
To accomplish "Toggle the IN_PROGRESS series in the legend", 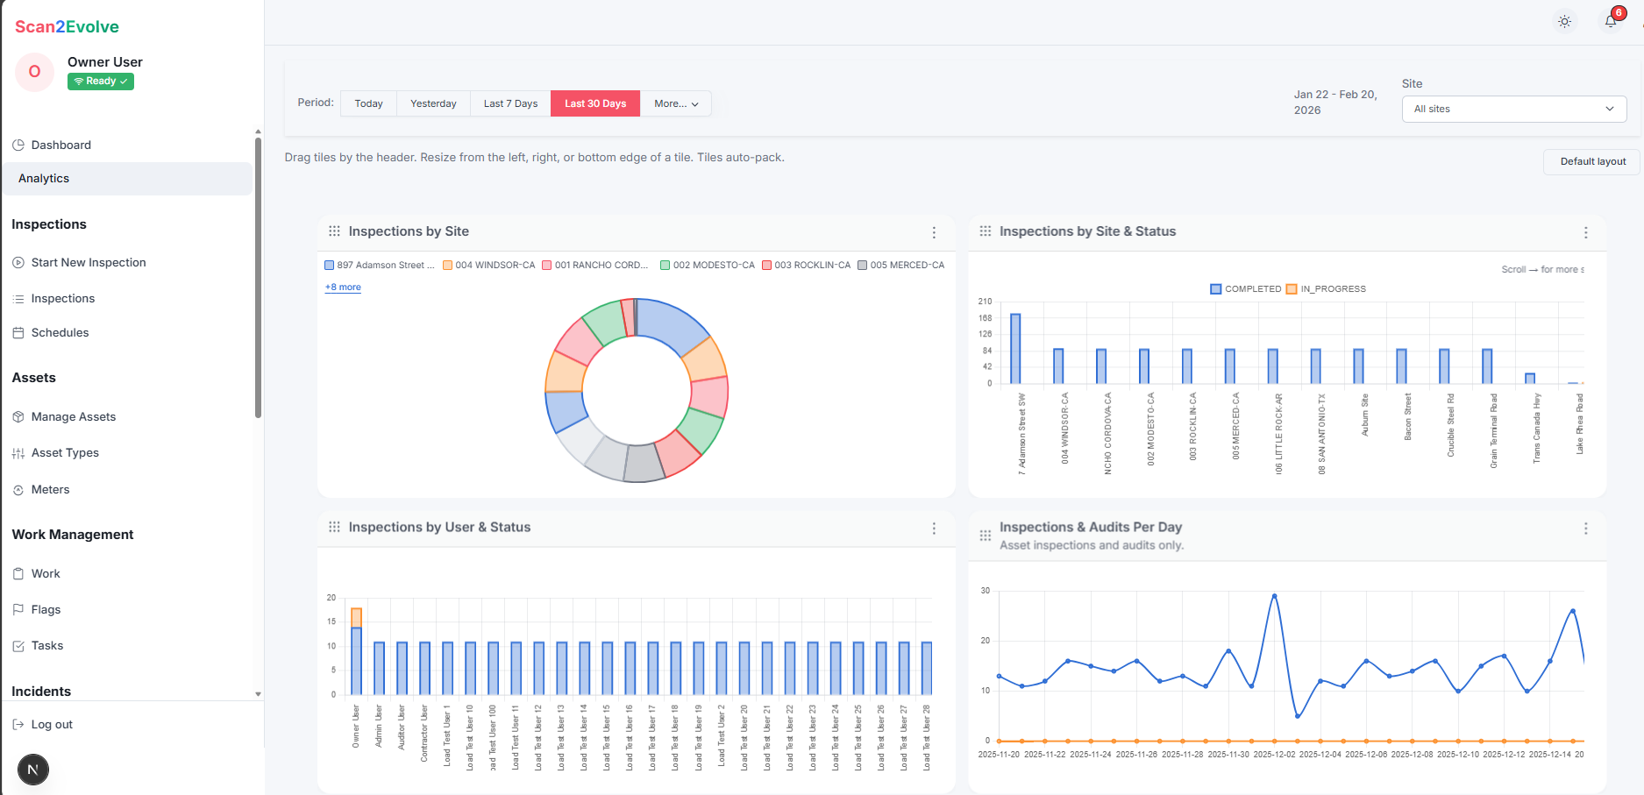I will click(x=1325, y=288).
